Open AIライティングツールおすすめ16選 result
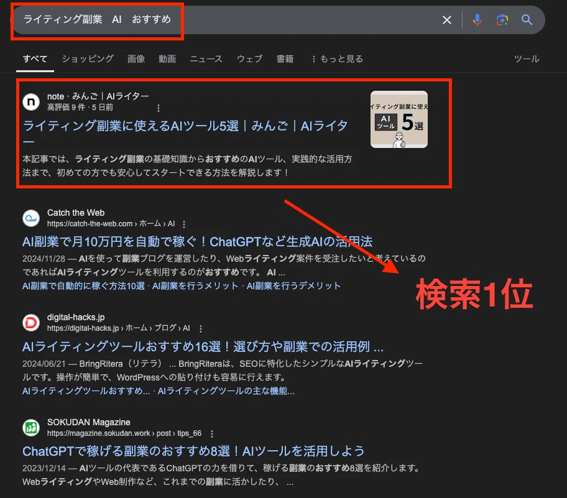 point(203,346)
